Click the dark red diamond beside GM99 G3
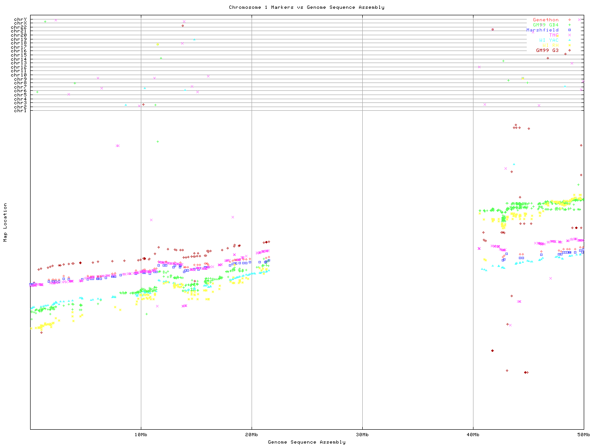This screenshot has height=445, width=593. coord(569,50)
